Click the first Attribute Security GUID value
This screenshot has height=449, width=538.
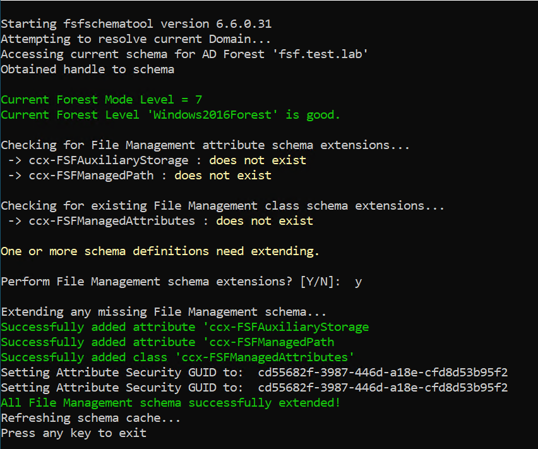383,373
